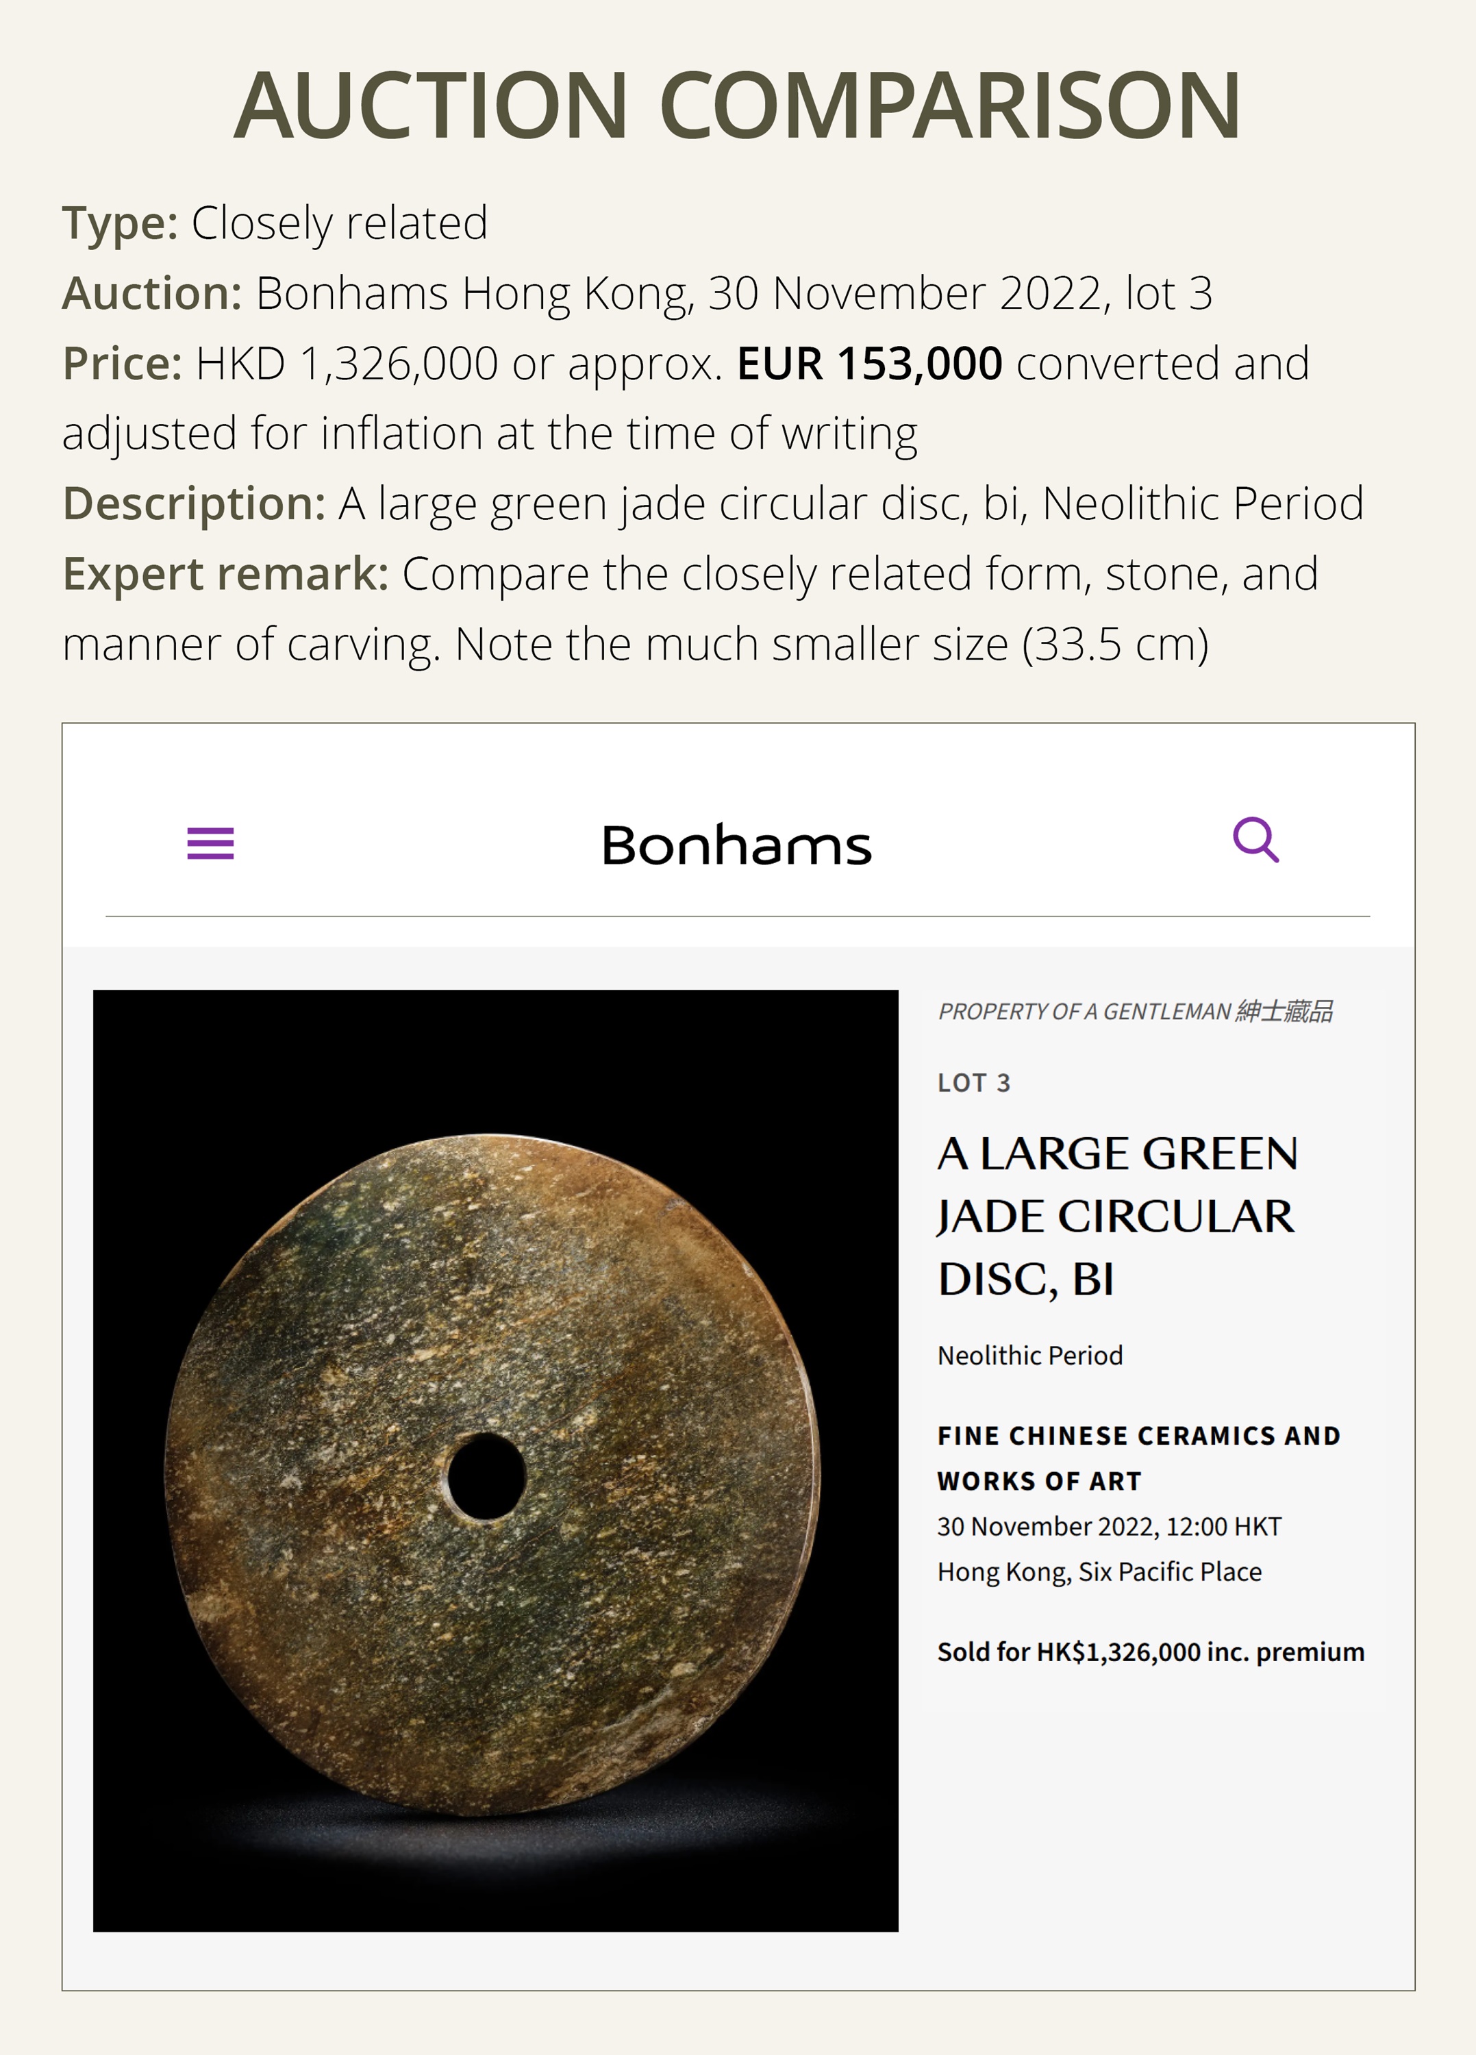The image size is (1476, 2055).
Task: Click the 'Expert remark:' label
Action: coord(225,575)
